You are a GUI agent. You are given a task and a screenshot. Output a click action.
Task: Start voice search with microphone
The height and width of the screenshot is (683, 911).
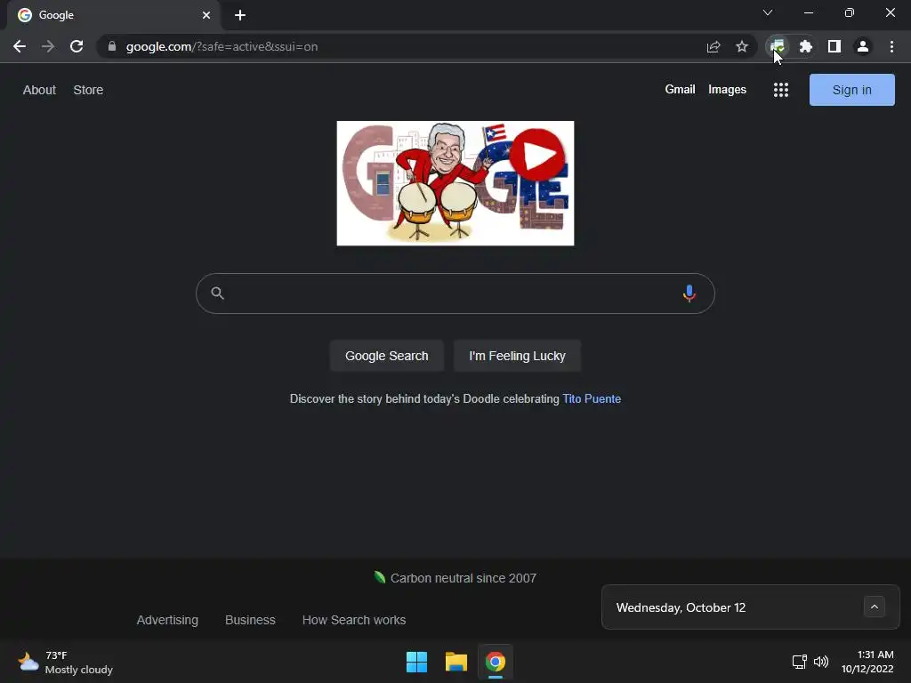click(x=689, y=293)
